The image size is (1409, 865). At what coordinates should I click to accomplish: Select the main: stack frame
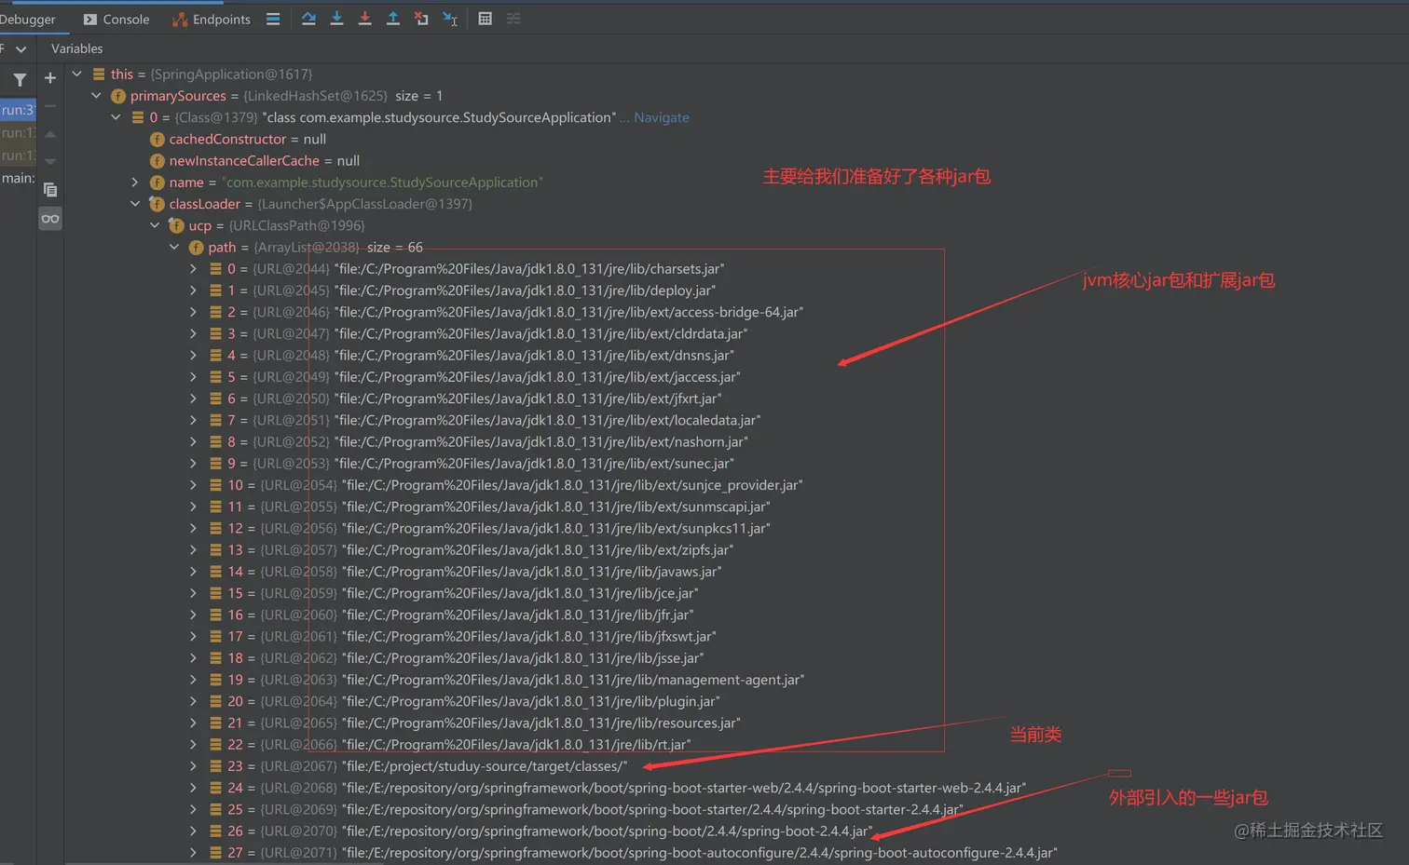coord(18,178)
